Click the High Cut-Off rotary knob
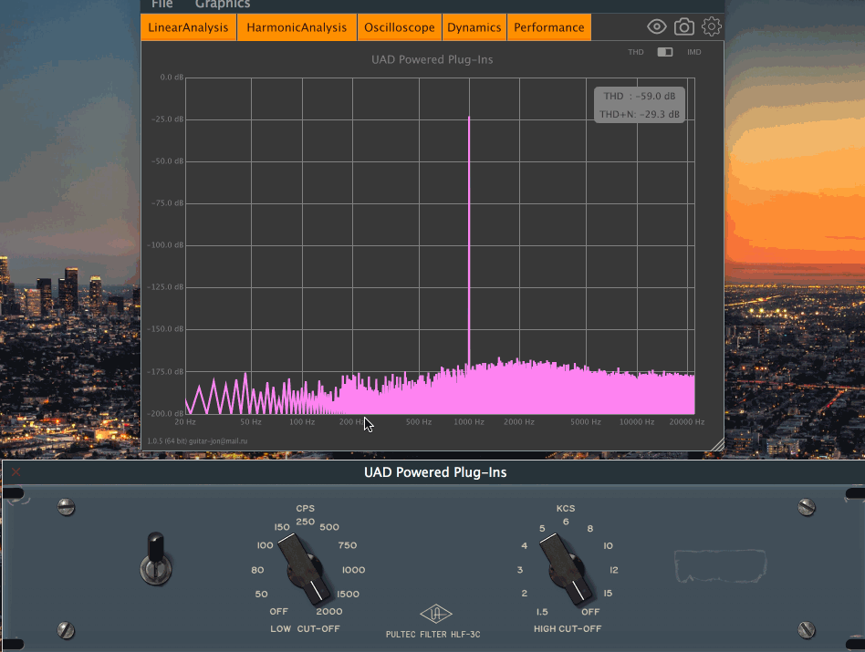This screenshot has width=865, height=652. [x=567, y=568]
